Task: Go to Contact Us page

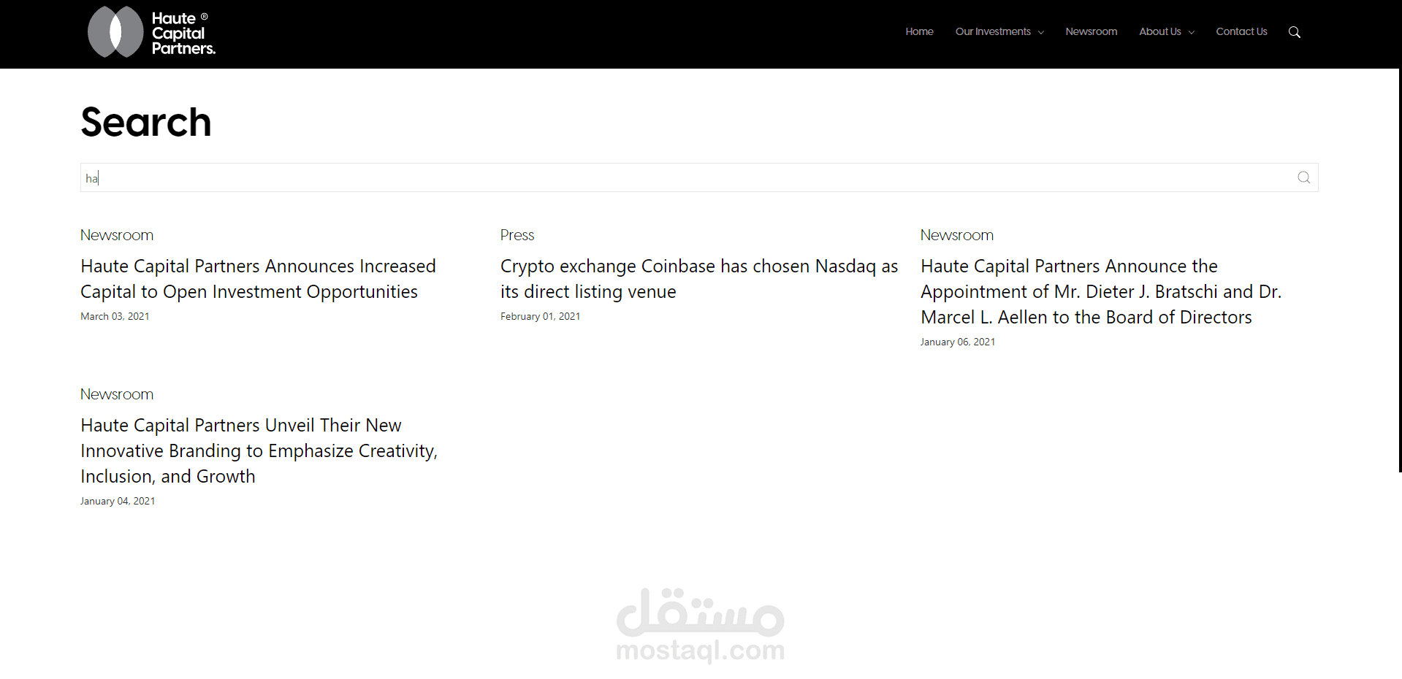Action: [1241, 31]
